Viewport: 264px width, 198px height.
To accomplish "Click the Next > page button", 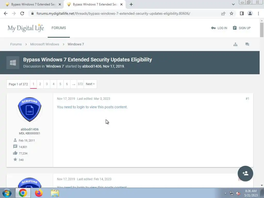I will [90, 84].
